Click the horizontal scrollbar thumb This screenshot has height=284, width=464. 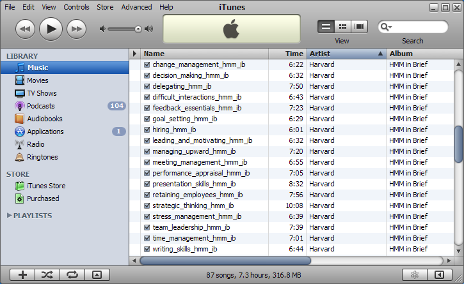225,260
